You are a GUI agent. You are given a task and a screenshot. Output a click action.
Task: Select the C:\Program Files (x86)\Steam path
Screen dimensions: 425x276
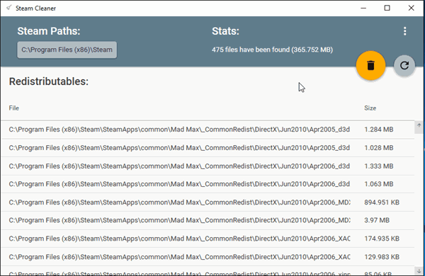coord(67,50)
